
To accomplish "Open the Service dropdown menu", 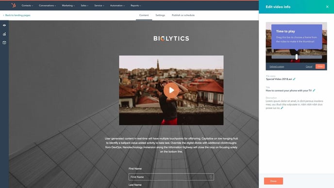I will pyautogui.click(x=99, y=5).
